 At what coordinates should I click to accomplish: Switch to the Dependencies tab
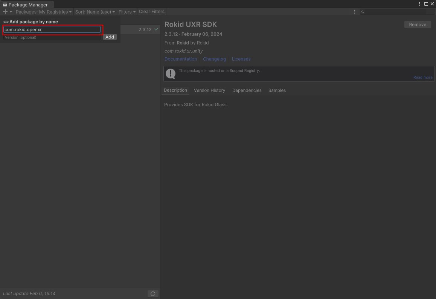coord(247,90)
